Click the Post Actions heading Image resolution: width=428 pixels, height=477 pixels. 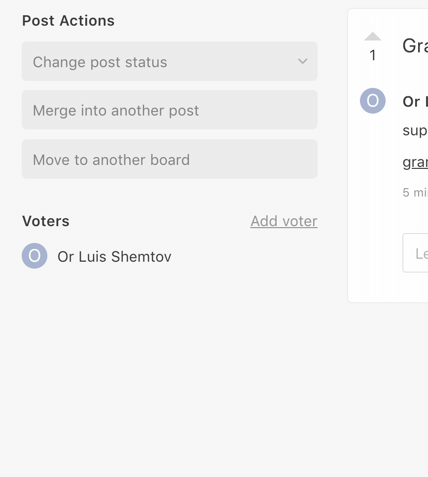69,21
